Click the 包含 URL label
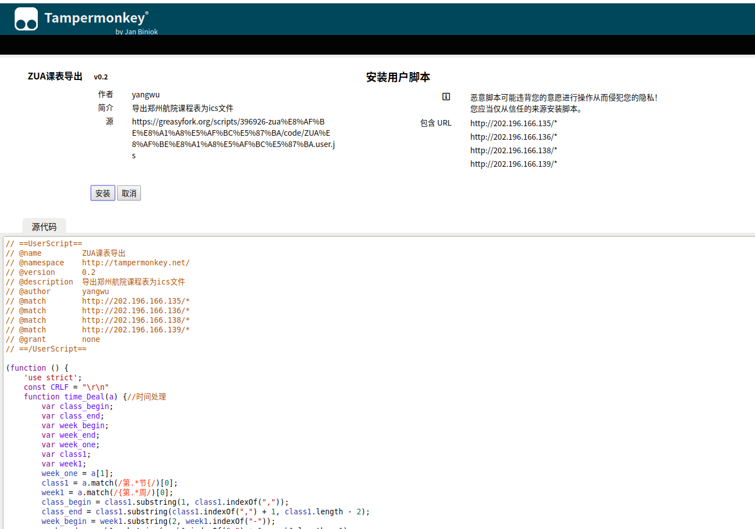Viewport: 755px width, 529px height. pyautogui.click(x=436, y=123)
